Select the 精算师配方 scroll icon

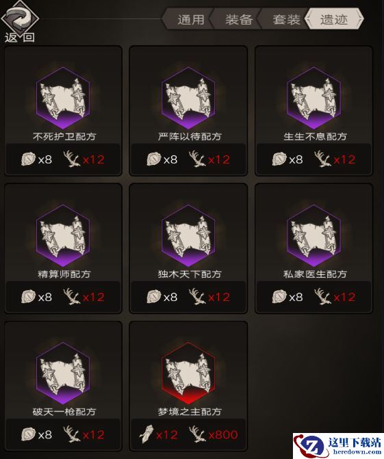pyautogui.click(x=63, y=236)
